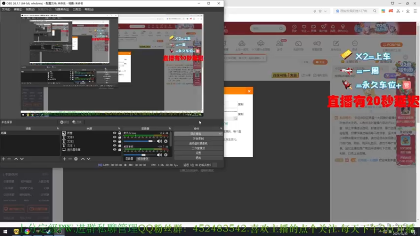Pop out the 混音器 dock panel icon
Screen dimensions: 420x236
click(170, 128)
